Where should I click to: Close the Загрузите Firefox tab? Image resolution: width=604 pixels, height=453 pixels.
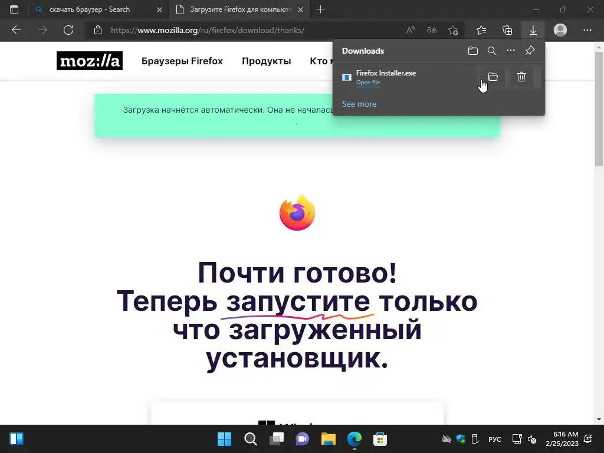pyautogui.click(x=301, y=9)
